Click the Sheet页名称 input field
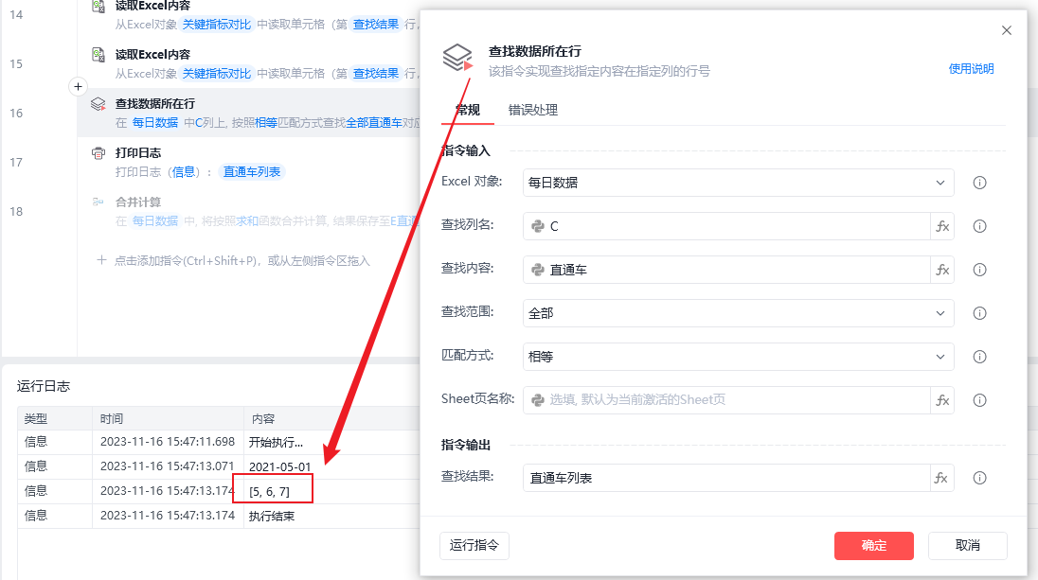The width and height of the screenshot is (1038, 580). click(725, 400)
